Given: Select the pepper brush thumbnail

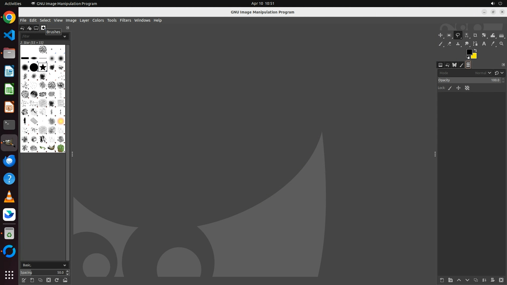Looking at the screenshot, I should tap(61, 148).
